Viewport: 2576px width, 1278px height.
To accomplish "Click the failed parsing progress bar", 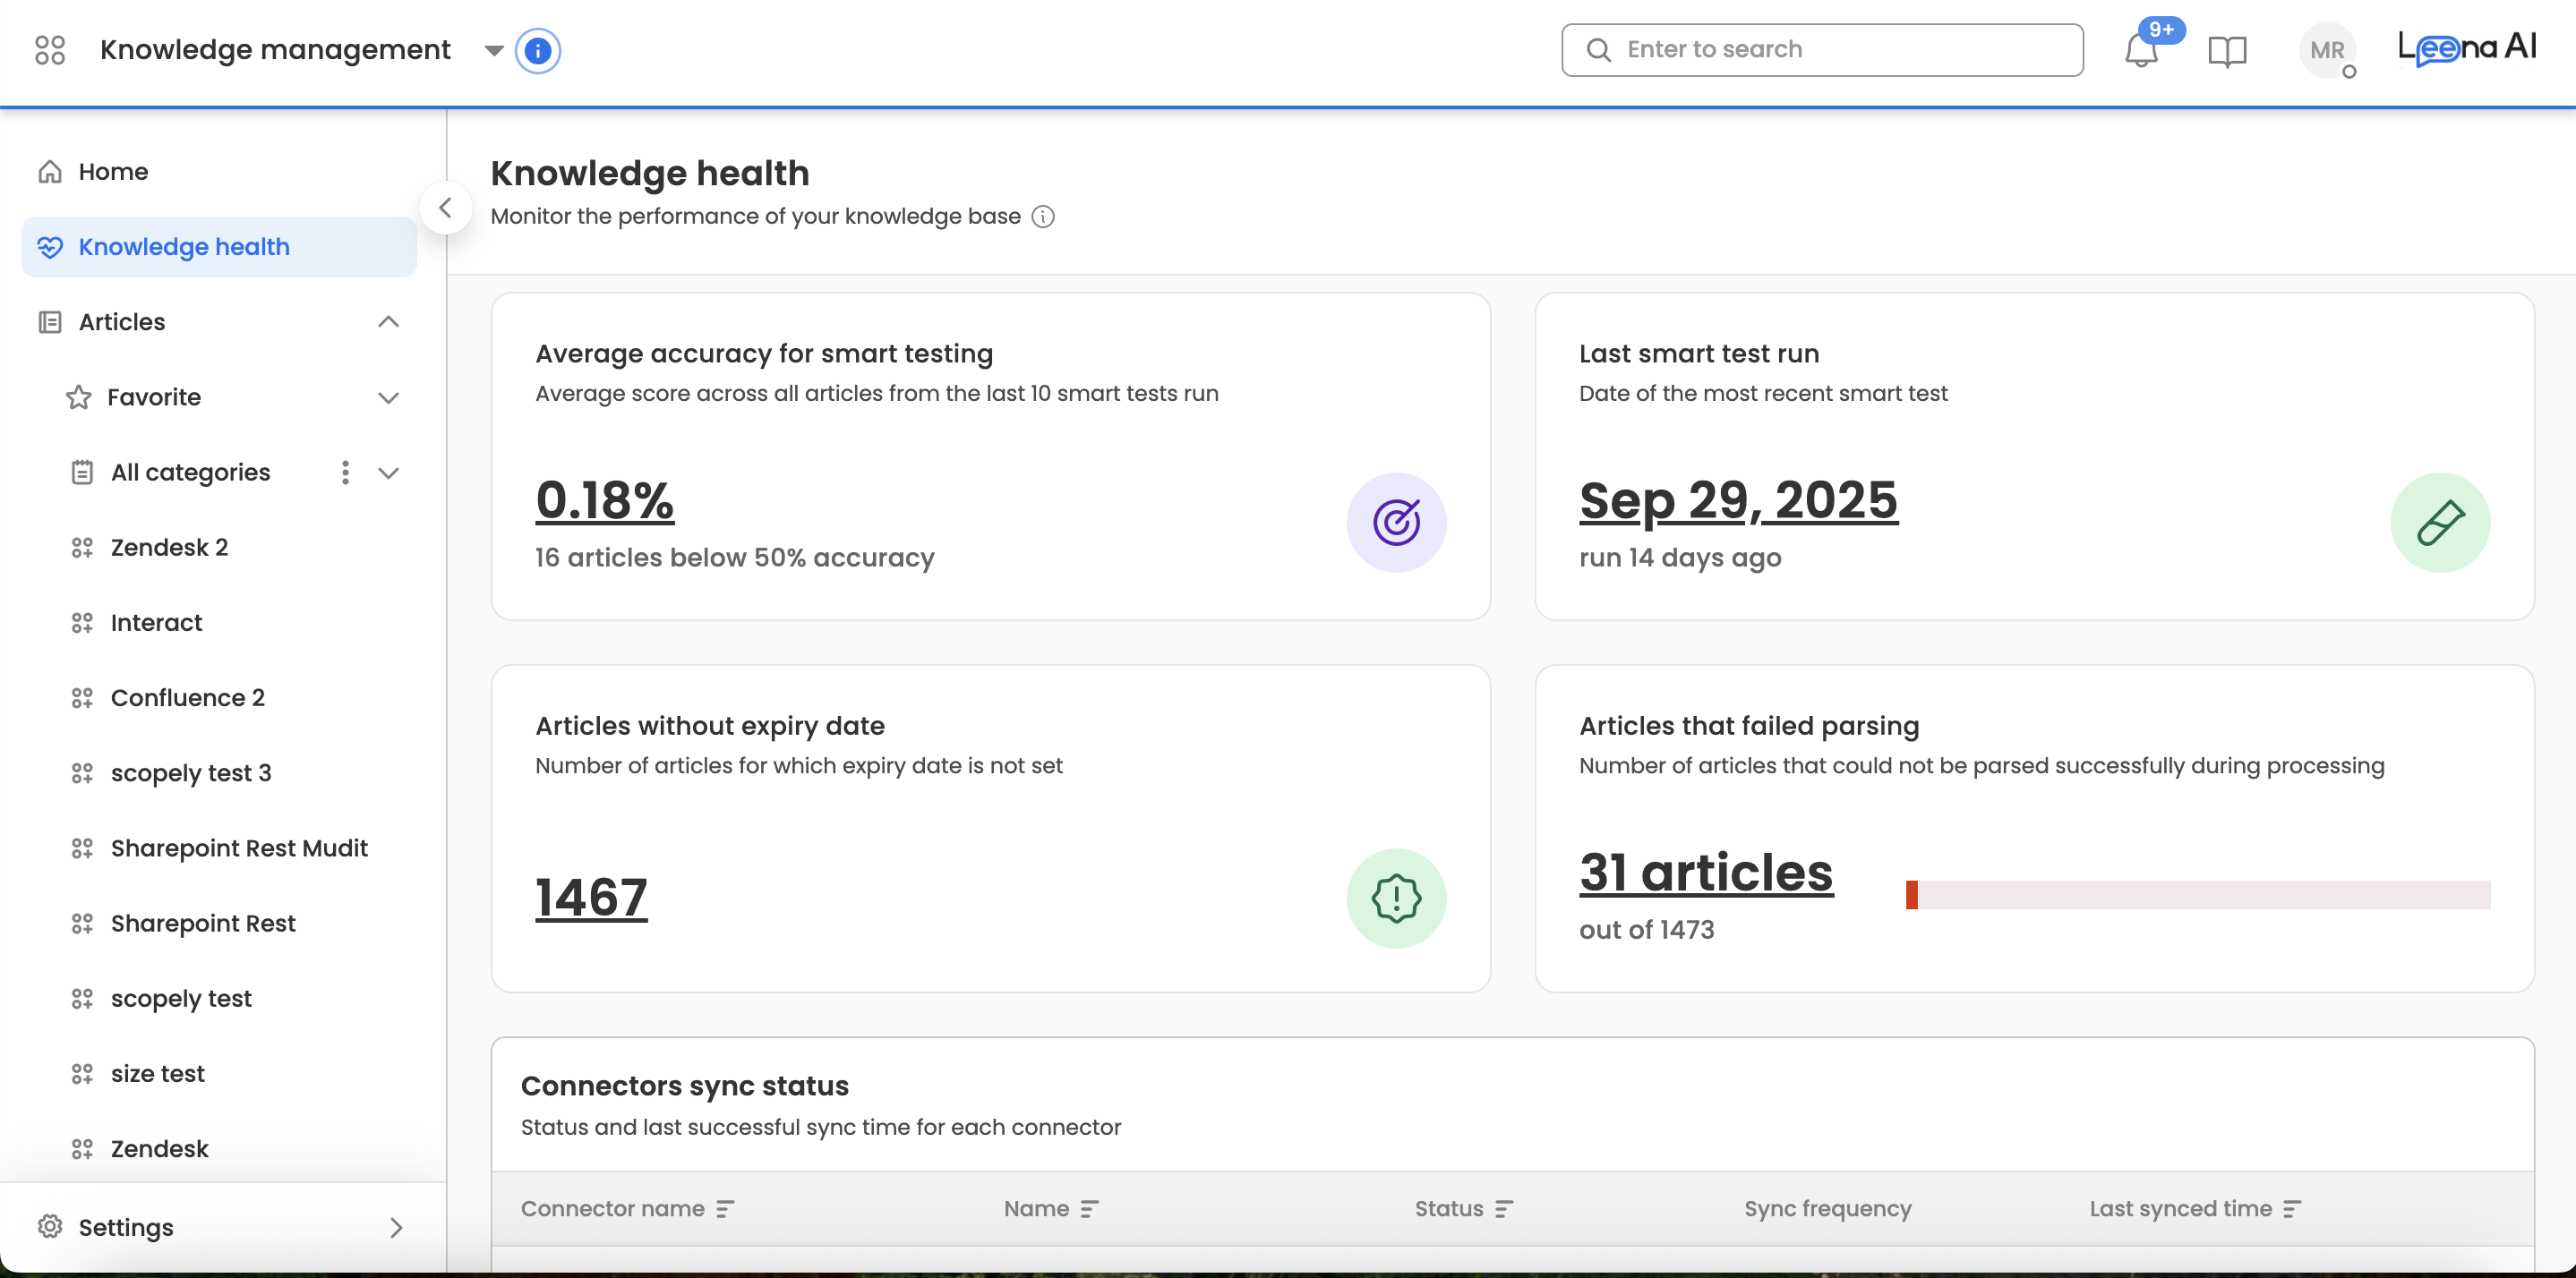I will [2197, 894].
